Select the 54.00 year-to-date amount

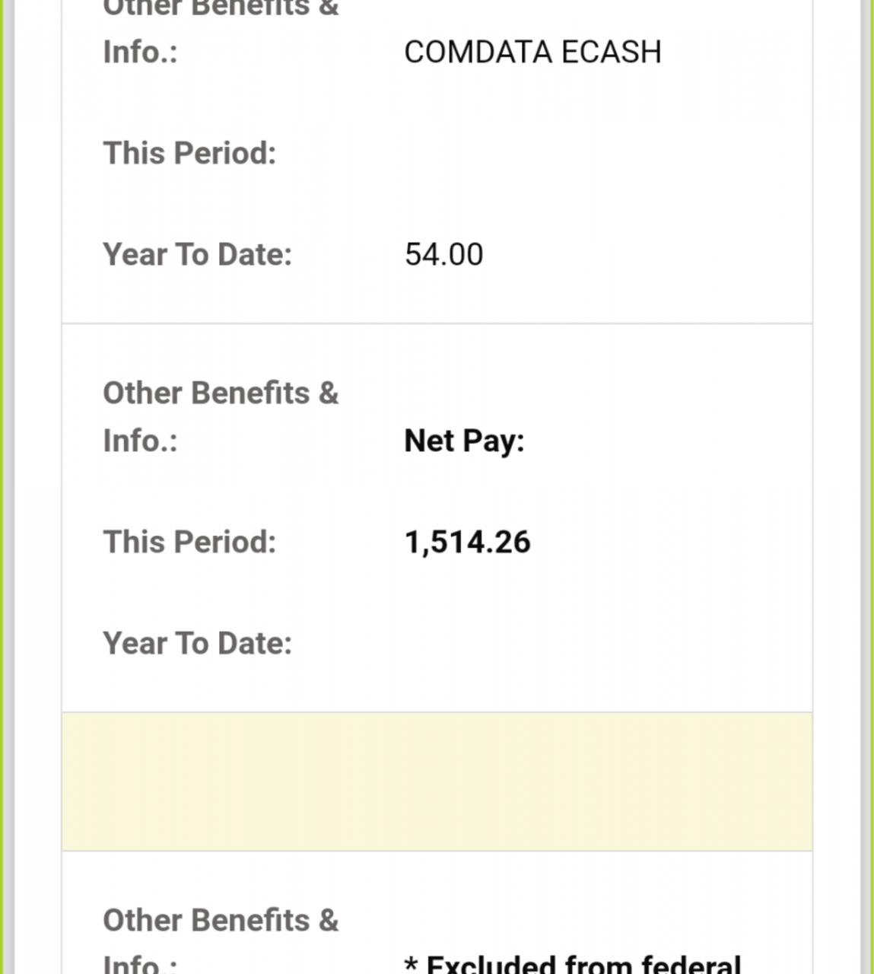coord(443,255)
